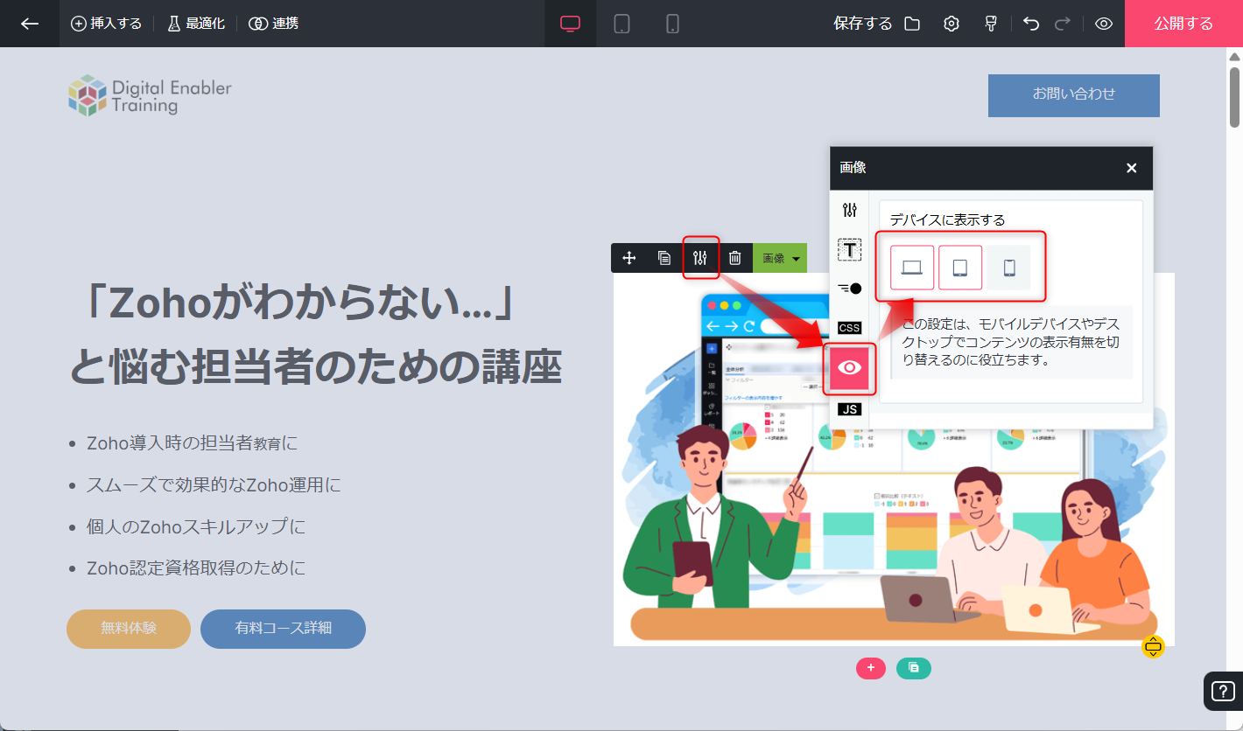Open the 最適化 optimization menu
The width and height of the screenshot is (1243, 731).
[x=196, y=24]
